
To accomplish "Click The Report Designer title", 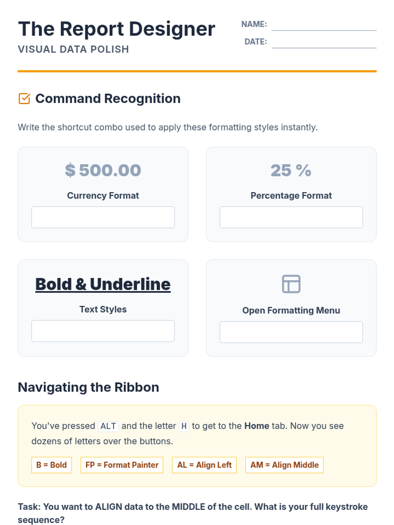I will pos(117,29).
